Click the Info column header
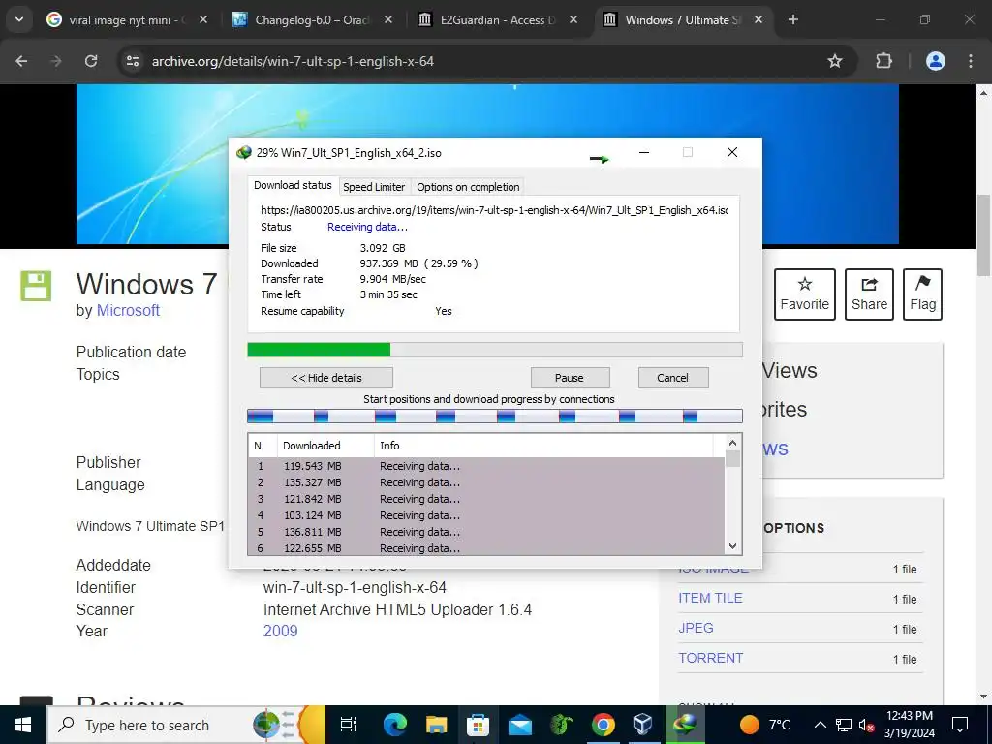The image size is (992, 744). pyautogui.click(x=543, y=446)
